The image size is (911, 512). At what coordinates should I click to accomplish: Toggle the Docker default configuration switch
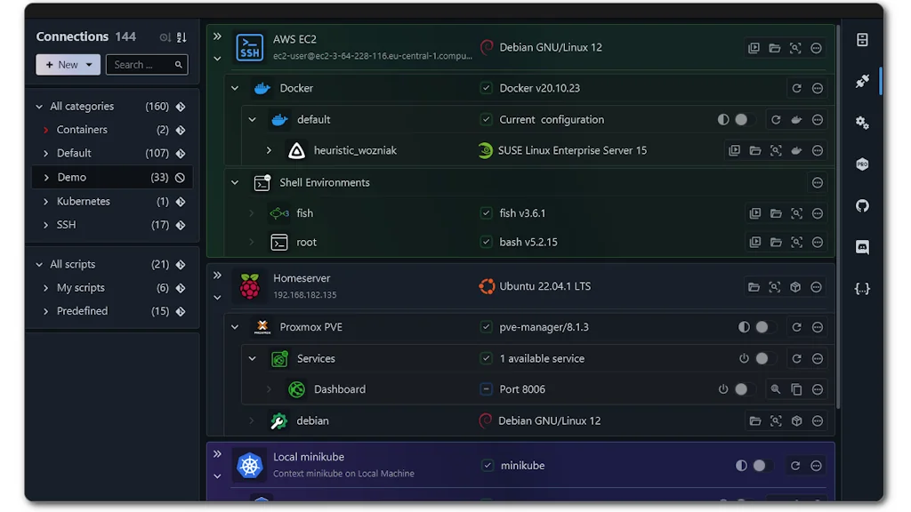point(739,120)
